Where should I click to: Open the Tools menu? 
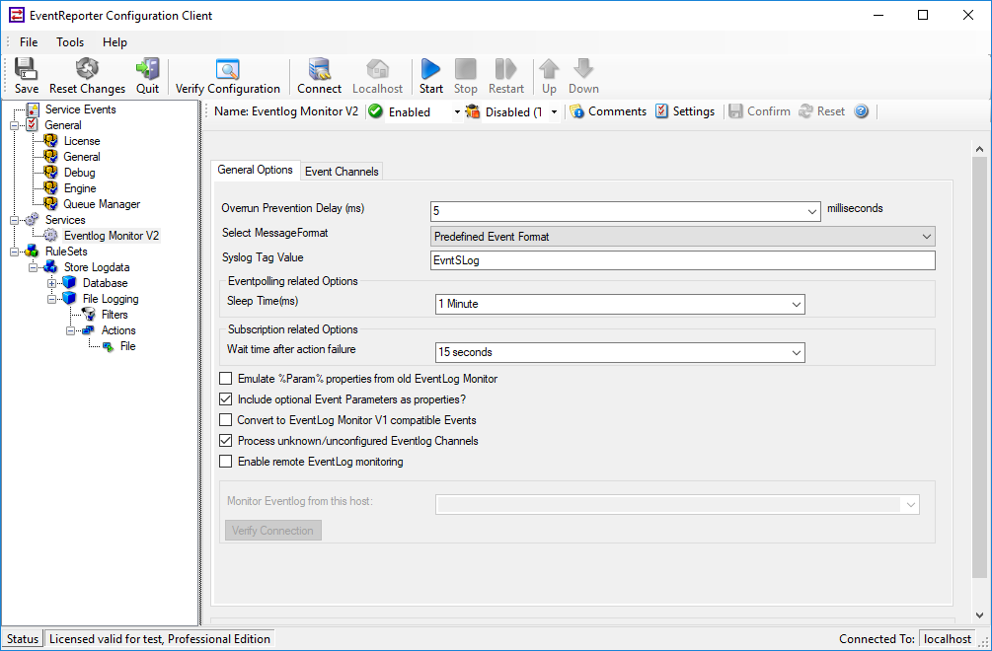click(x=70, y=42)
